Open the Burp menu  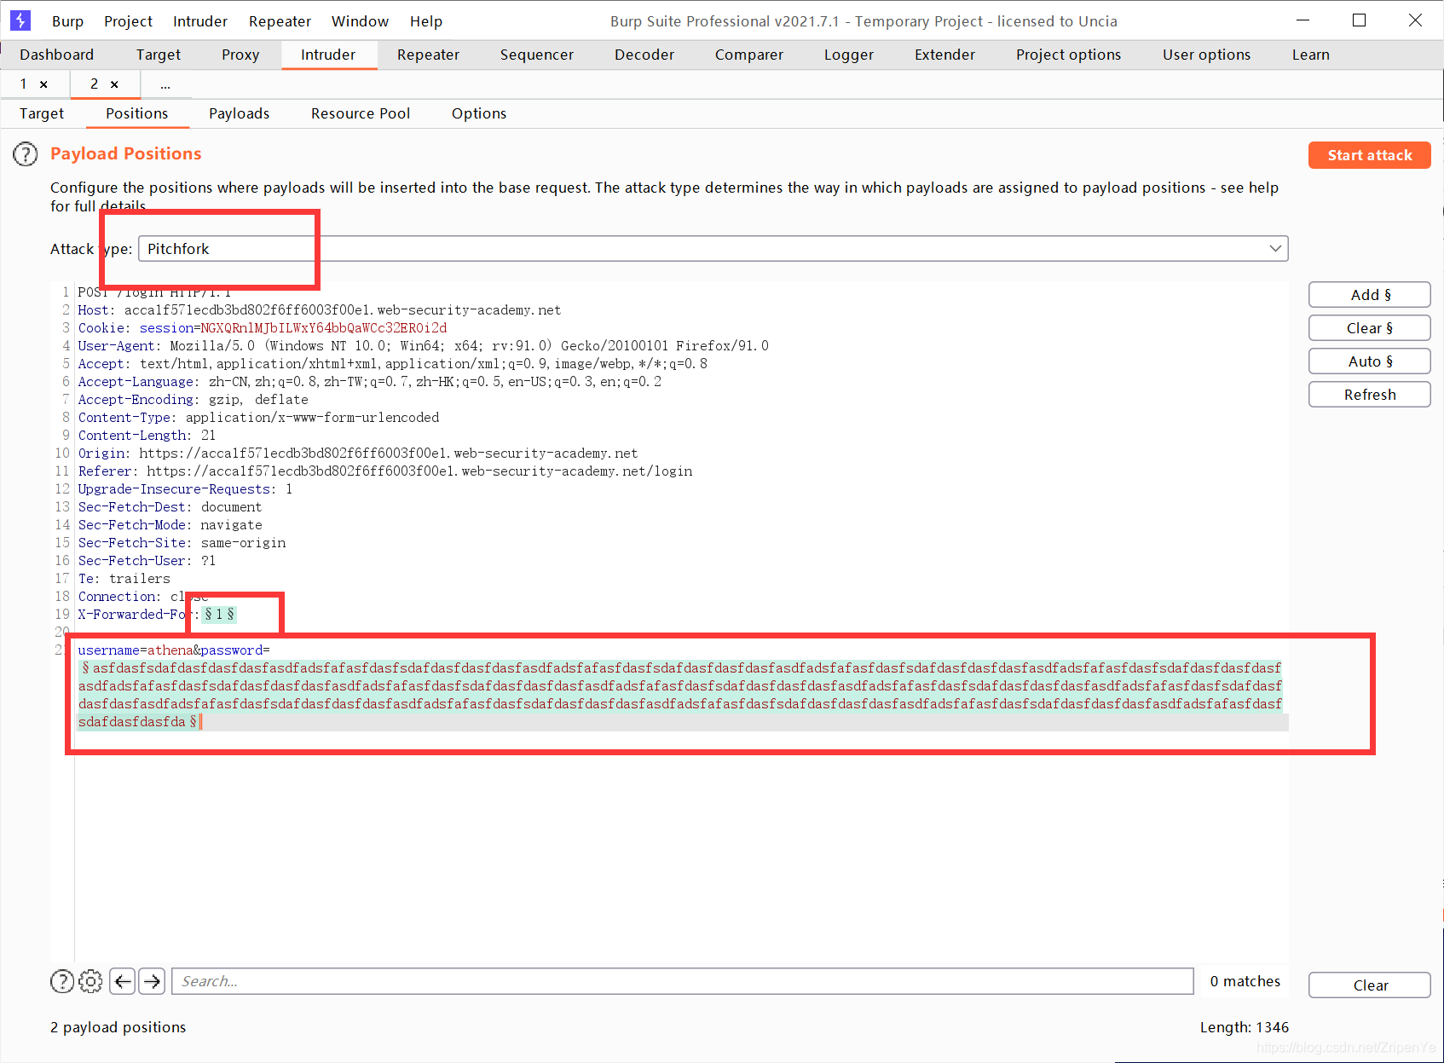click(x=67, y=21)
